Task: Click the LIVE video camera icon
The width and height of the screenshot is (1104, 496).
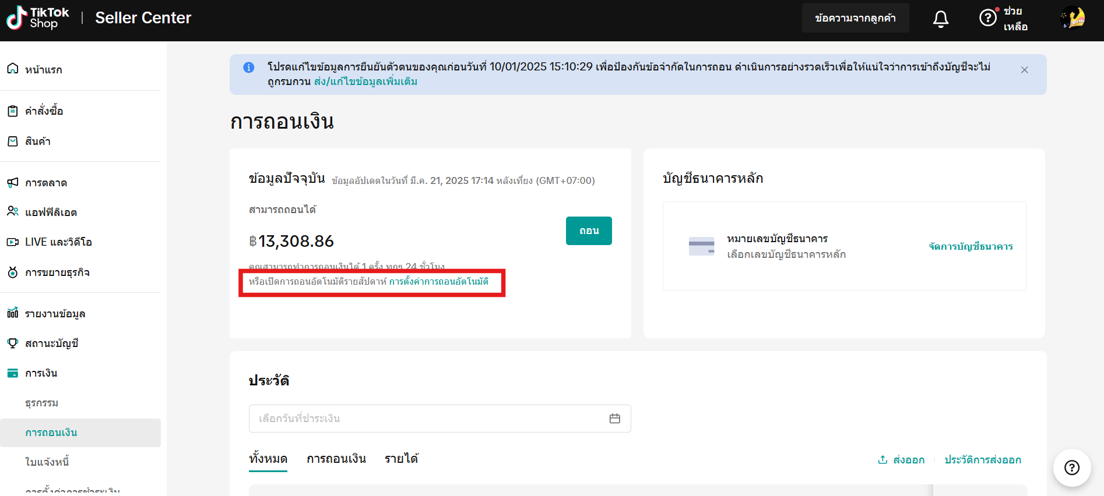Action: click(x=13, y=242)
